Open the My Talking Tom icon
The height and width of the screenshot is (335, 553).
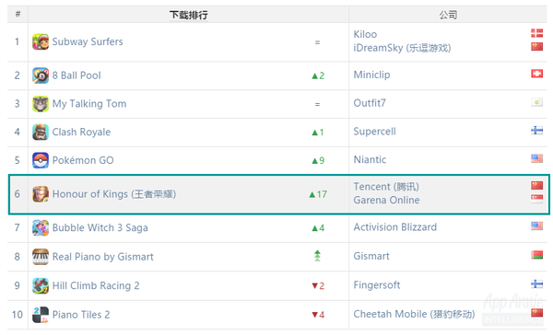point(41,104)
